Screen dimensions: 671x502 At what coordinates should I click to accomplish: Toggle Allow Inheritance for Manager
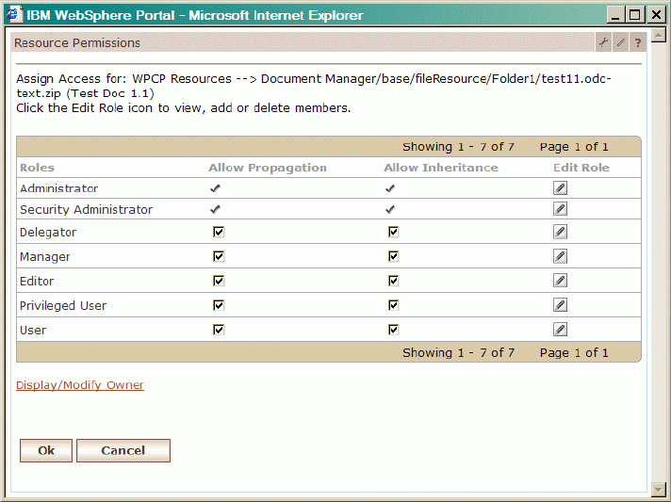point(393,256)
